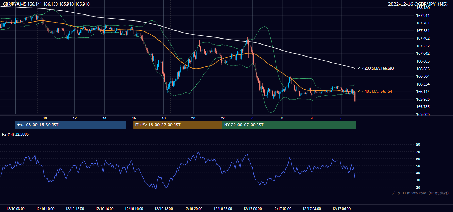Click price axis value 167.042
The width and height of the screenshot is (453, 212).
click(x=423, y=53)
